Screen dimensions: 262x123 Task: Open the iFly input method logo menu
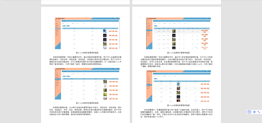(249, 112)
